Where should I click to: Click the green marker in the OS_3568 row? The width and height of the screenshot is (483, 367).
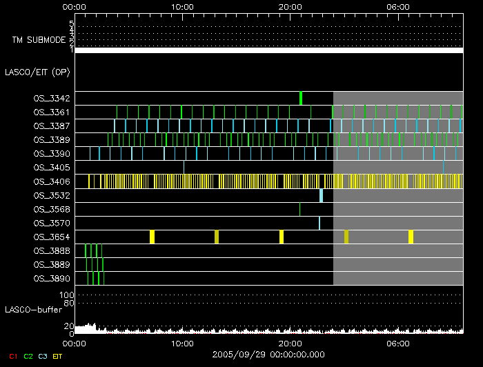click(x=299, y=209)
